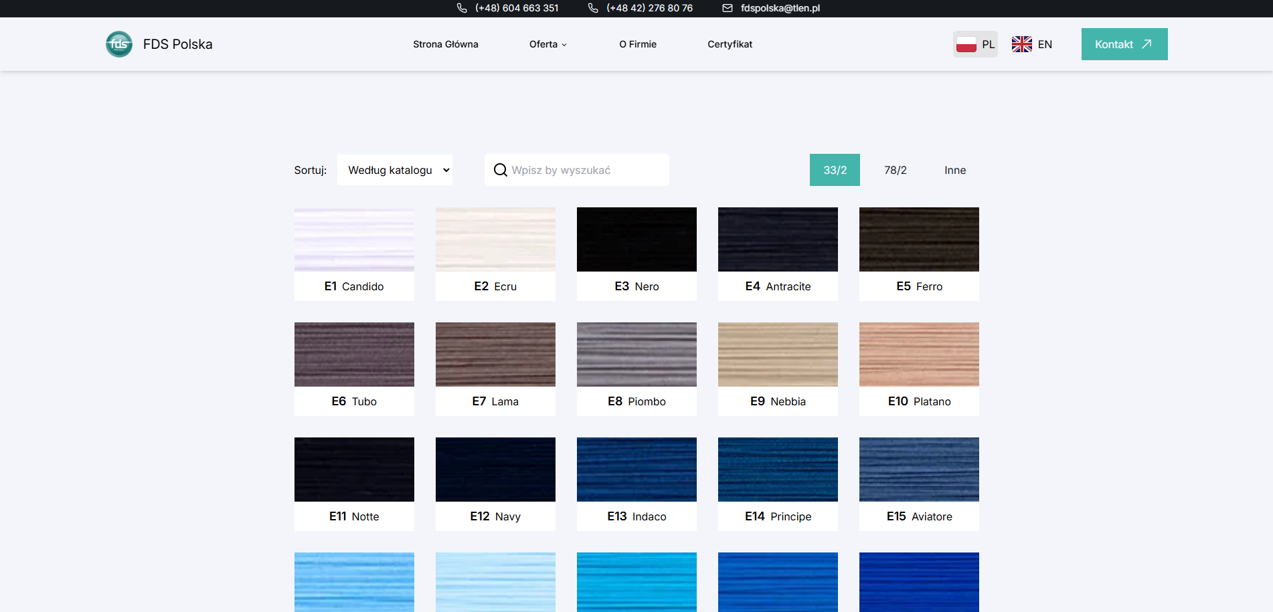Focus the Wpisz by wyszukać search field
1273x612 pixels.
[x=577, y=170]
